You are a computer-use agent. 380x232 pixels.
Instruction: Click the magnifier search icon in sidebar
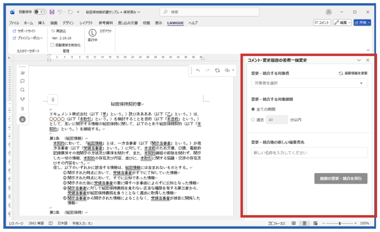pos(22,90)
